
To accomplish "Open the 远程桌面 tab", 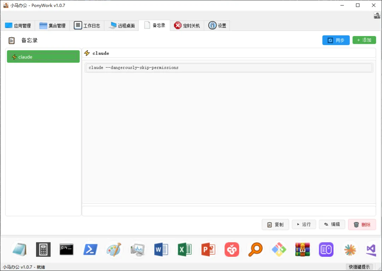I will click(122, 25).
